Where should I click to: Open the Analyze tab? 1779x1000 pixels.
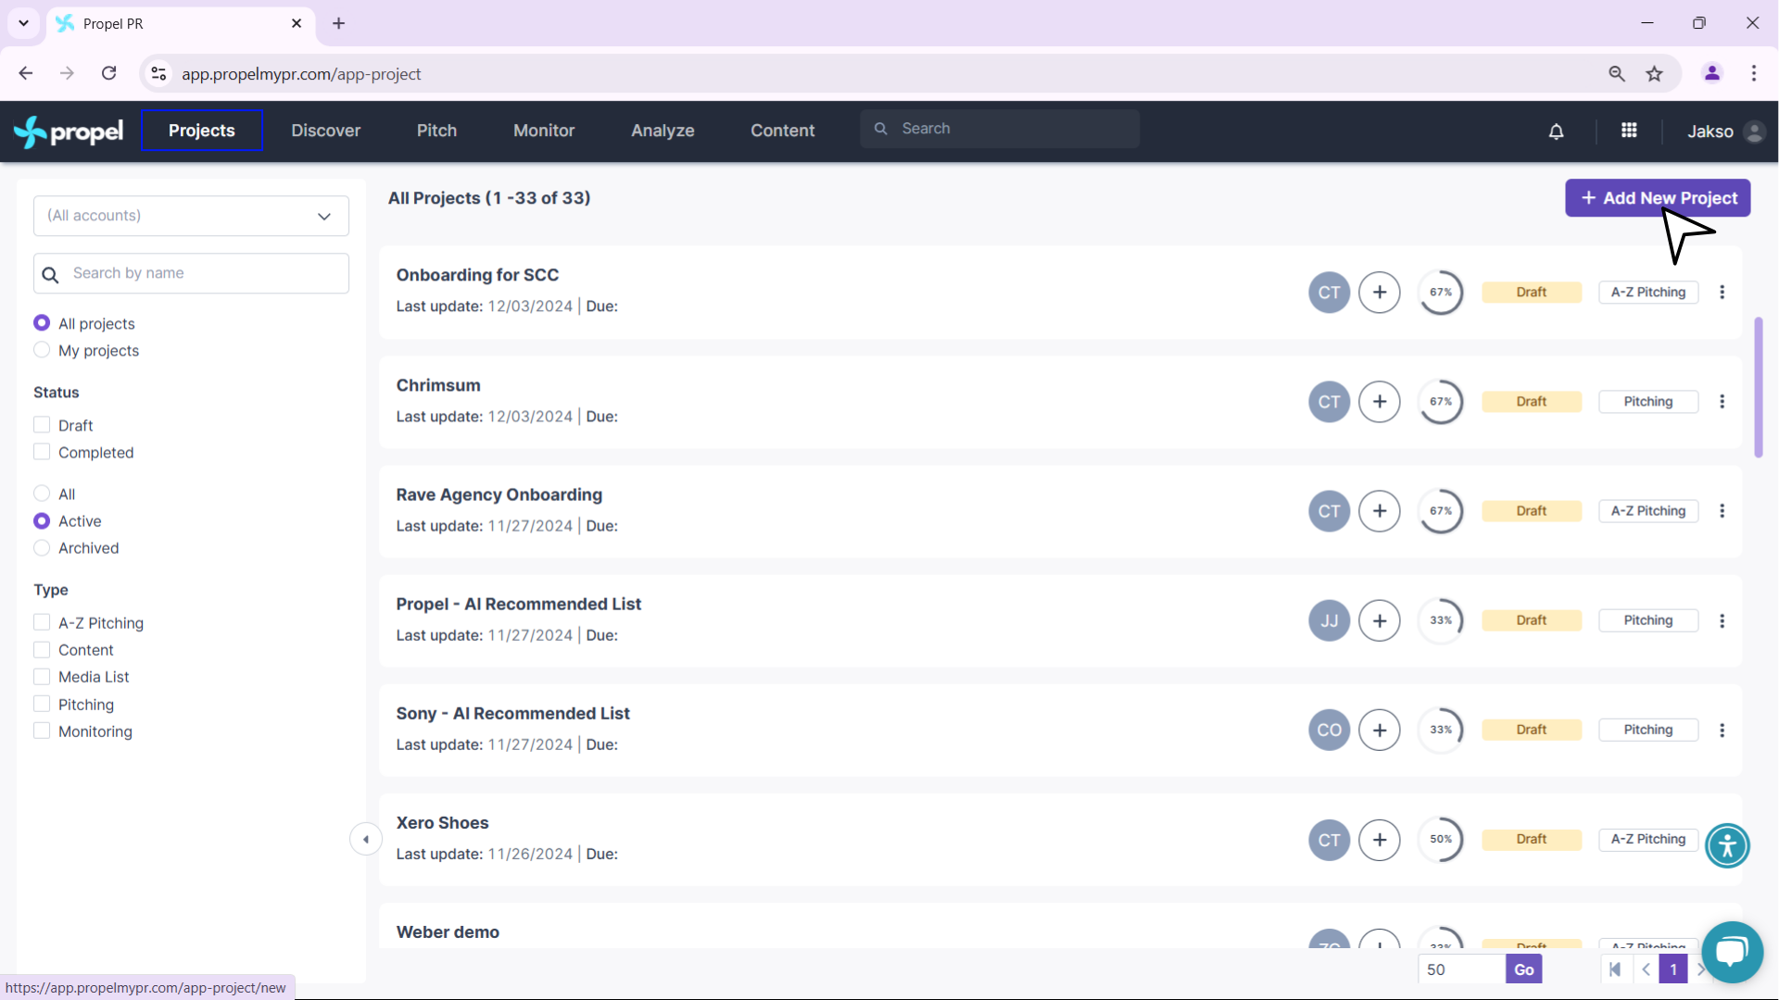coord(662,131)
